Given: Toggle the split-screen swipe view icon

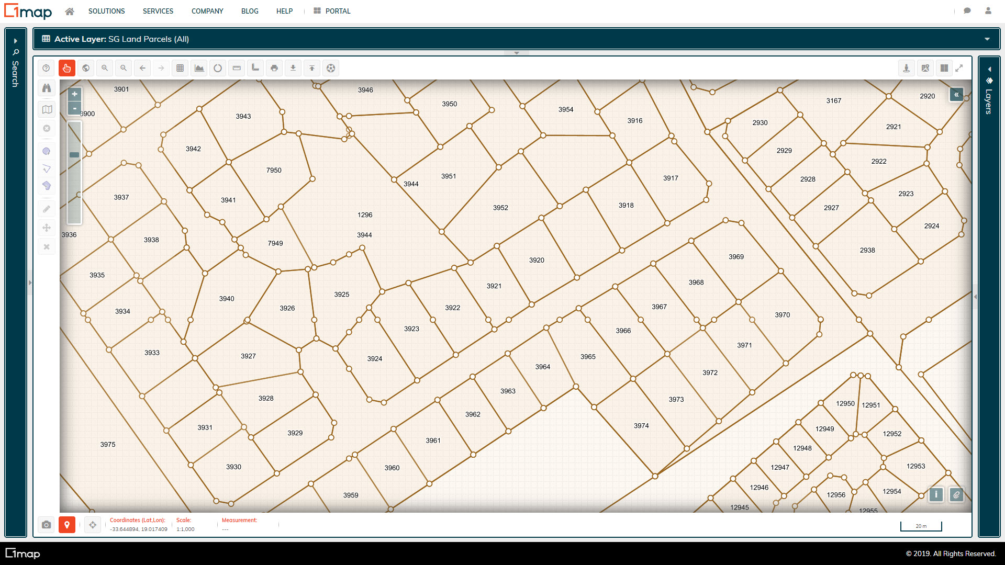Looking at the screenshot, I should point(944,68).
